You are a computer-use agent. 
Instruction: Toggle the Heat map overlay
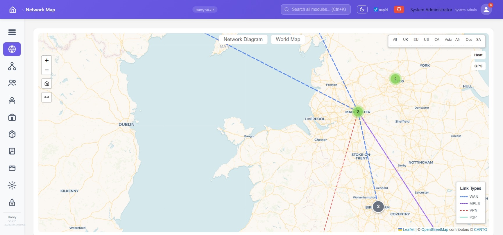pos(478,55)
